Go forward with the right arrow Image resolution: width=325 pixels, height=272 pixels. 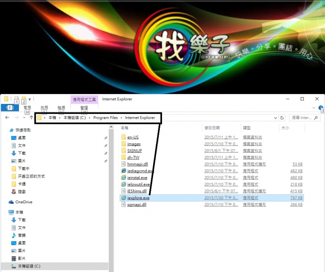click(17, 117)
